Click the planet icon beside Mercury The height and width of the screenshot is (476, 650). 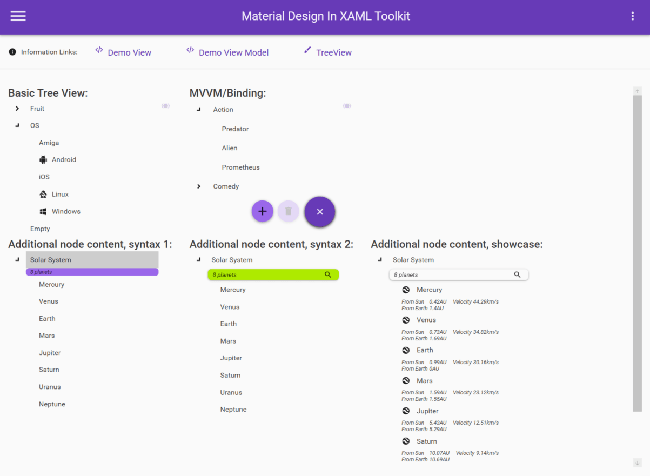click(x=406, y=290)
